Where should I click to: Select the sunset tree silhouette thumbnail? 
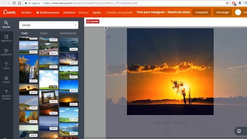(29, 90)
